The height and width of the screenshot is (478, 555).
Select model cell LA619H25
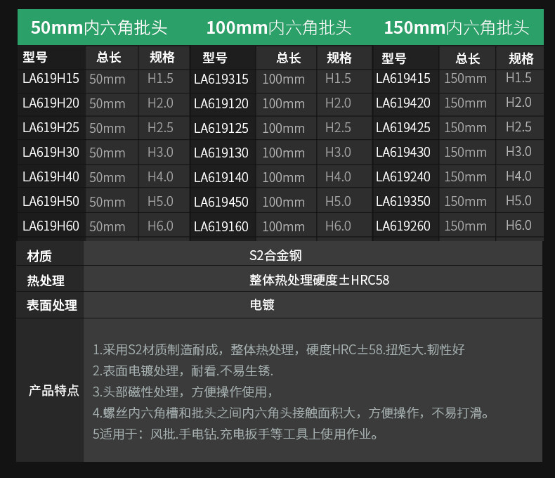click(x=51, y=127)
